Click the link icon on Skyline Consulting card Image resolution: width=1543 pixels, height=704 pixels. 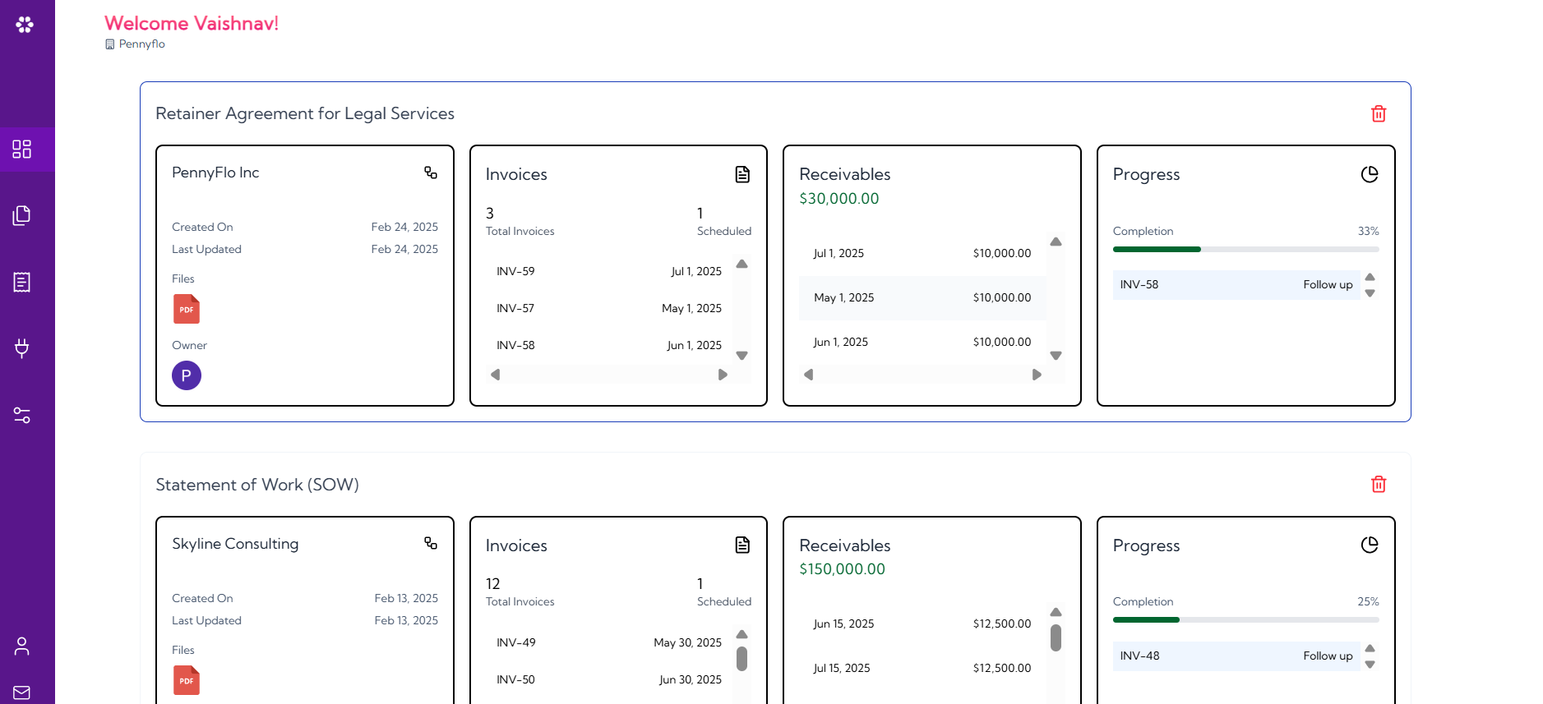point(431,543)
